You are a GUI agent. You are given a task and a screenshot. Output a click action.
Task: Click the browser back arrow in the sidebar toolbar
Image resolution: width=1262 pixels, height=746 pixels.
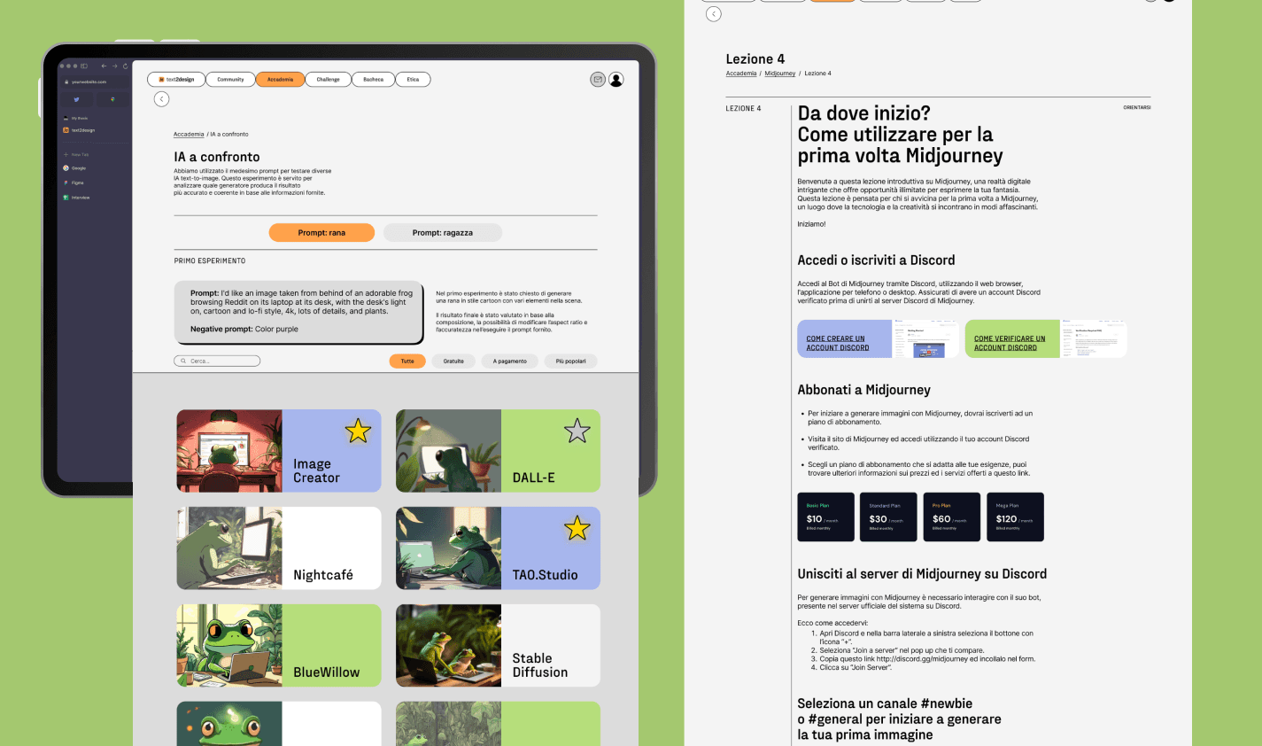click(104, 66)
